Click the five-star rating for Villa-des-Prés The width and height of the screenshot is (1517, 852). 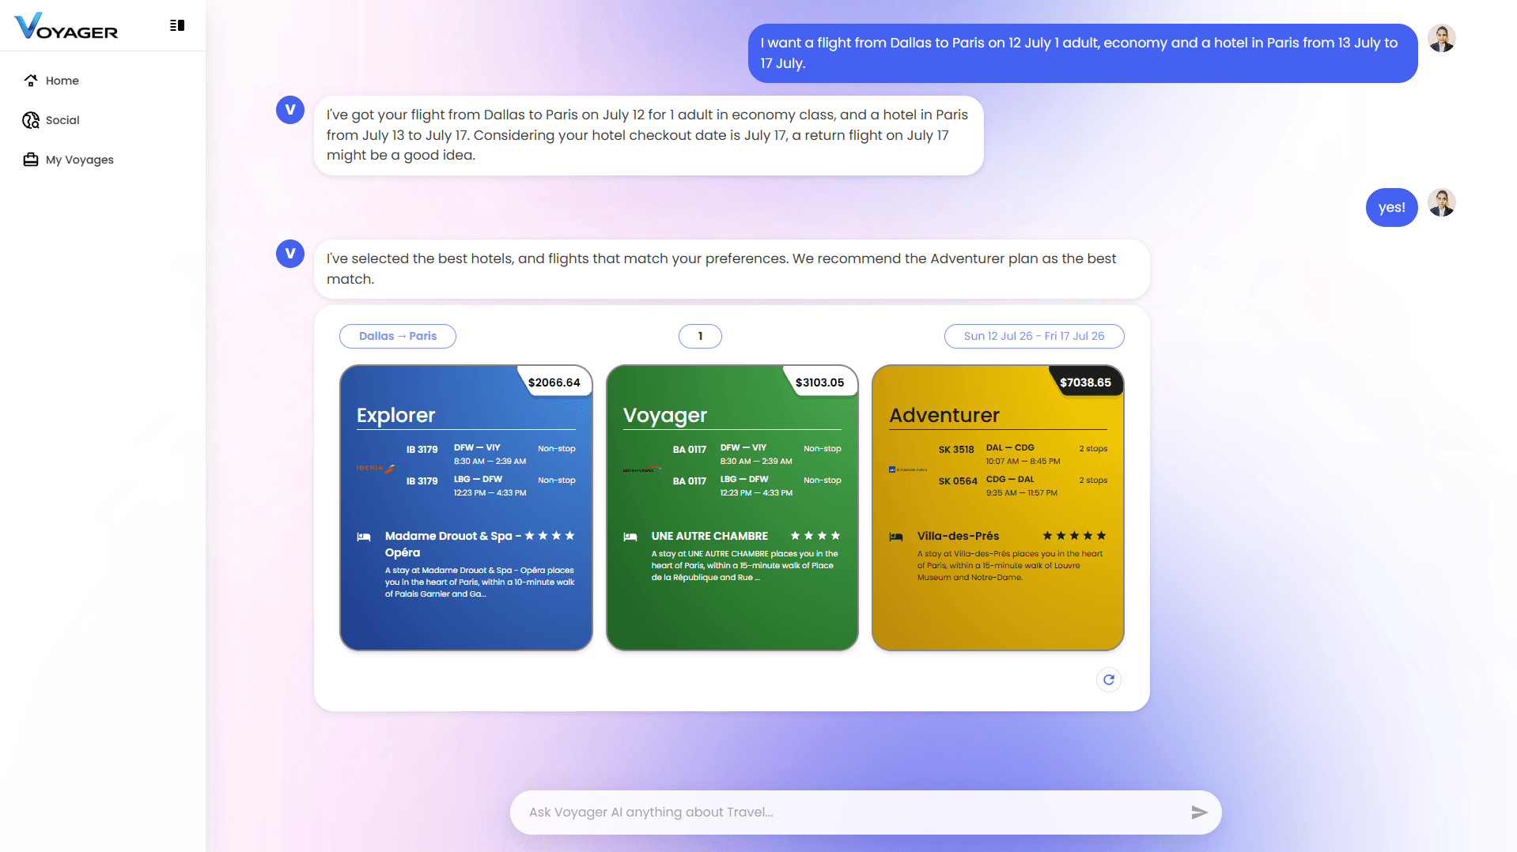[1075, 536]
